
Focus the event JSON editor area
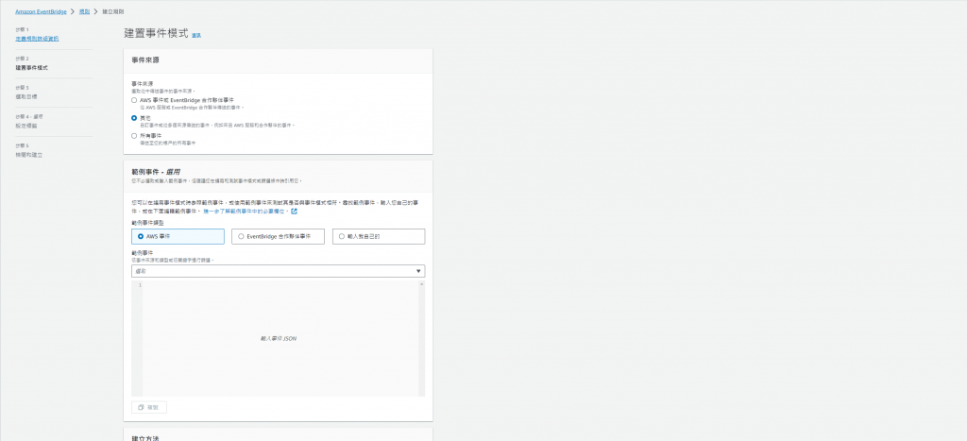pyautogui.click(x=280, y=339)
